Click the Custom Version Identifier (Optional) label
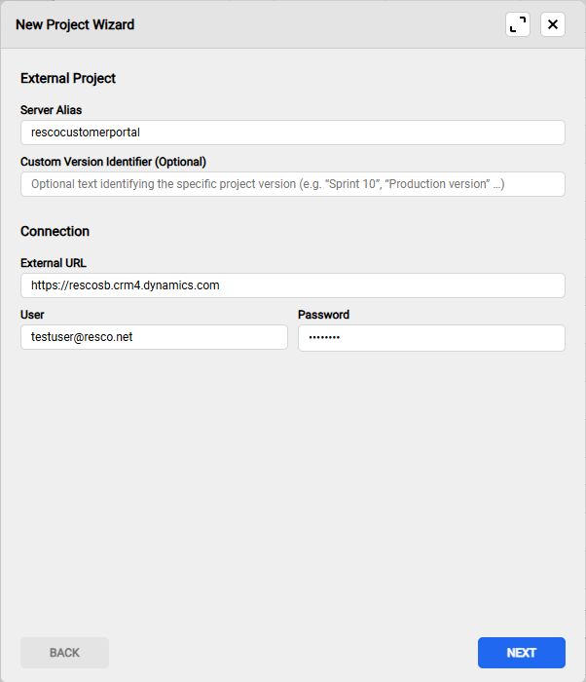Image resolution: width=586 pixels, height=682 pixels. (113, 162)
